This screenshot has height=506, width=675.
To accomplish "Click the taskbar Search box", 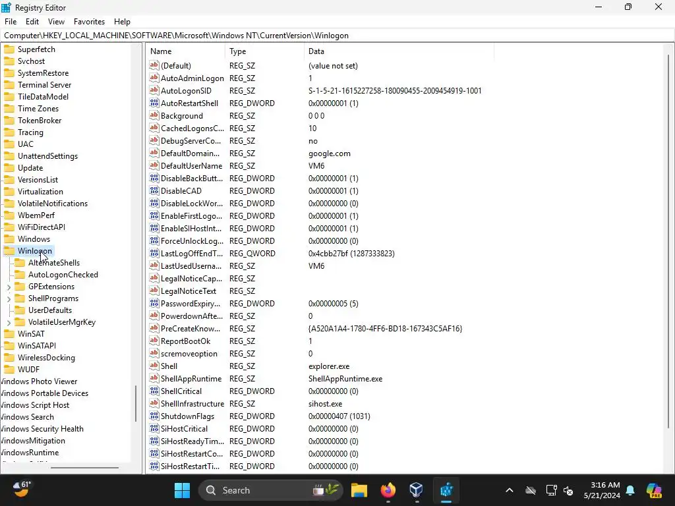I will click(x=270, y=490).
